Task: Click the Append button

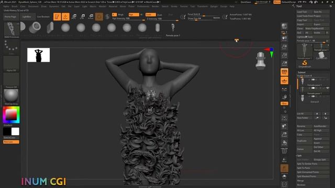Action: point(321,139)
